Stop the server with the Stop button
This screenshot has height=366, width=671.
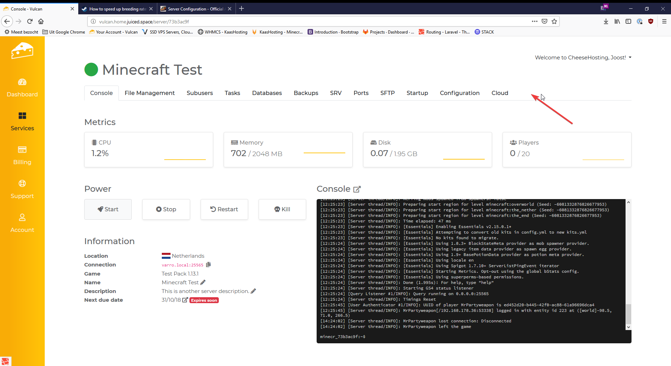(x=166, y=209)
